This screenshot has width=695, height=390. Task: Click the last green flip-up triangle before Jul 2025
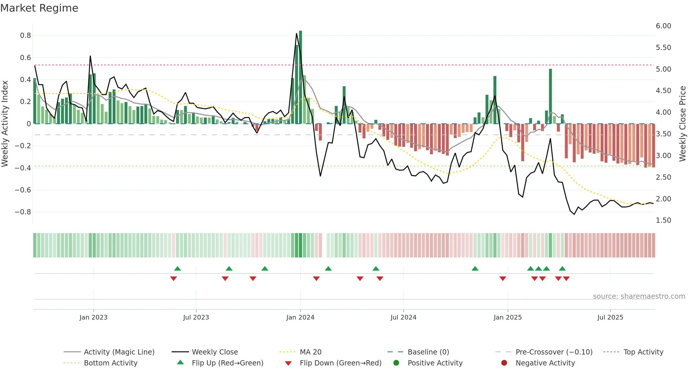[562, 269]
